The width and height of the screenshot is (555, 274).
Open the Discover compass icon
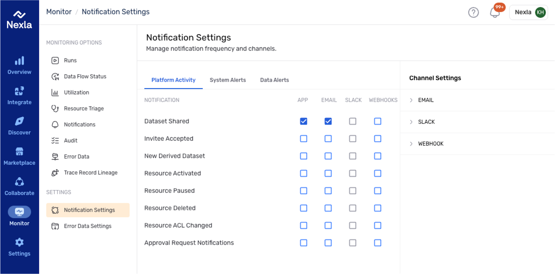19,121
